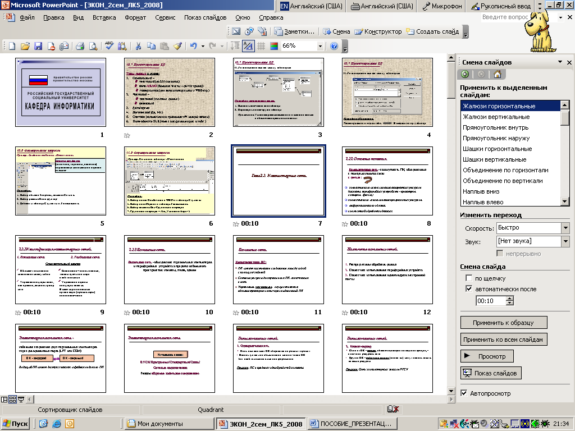Click the Print icon
The width and height of the screenshot is (575, 431).
[80, 46]
